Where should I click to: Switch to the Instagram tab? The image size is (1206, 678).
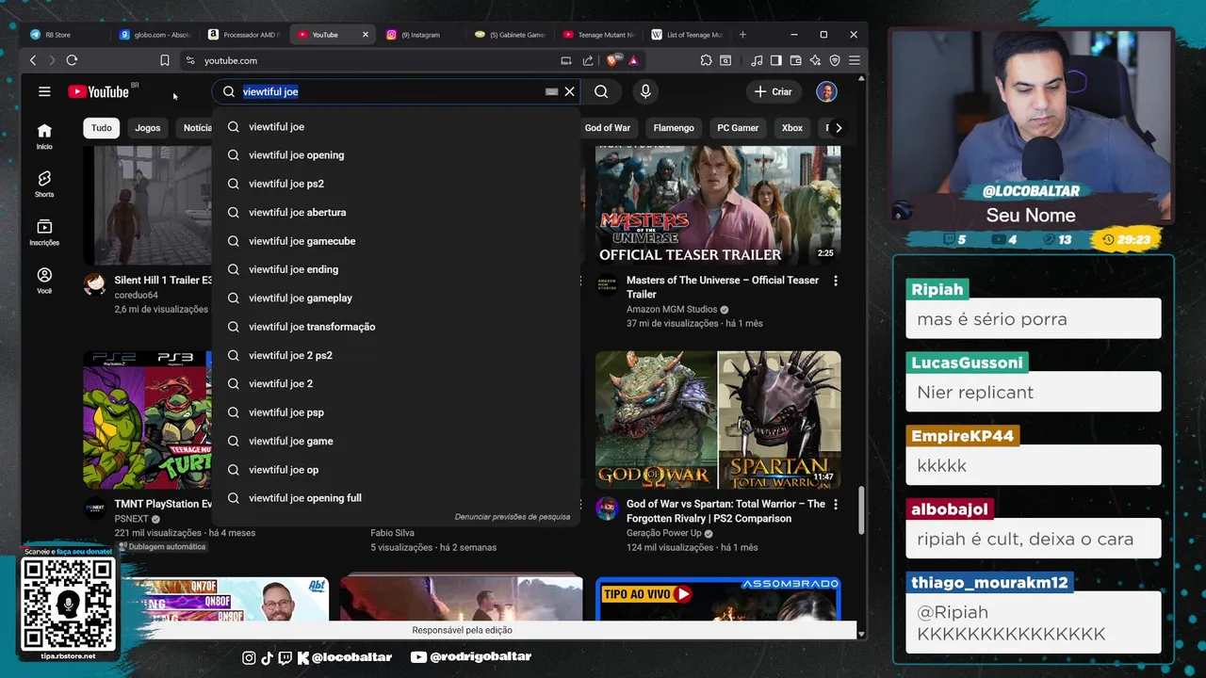click(x=421, y=35)
